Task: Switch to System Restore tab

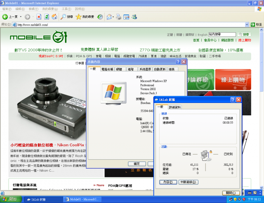Action: [145, 69]
